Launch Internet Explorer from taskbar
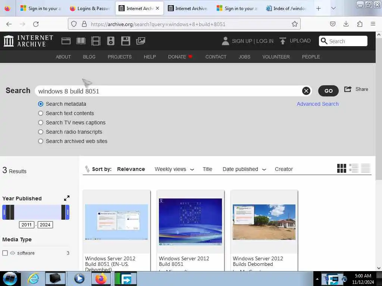Image resolution: width=382 pixels, height=286 pixels. [x=33, y=279]
